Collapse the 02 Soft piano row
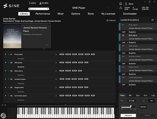157x119 pixels. (x=6, y=62)
